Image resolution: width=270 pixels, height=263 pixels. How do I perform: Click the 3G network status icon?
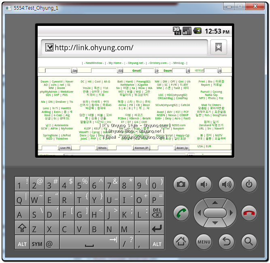[x=177, y=31]
